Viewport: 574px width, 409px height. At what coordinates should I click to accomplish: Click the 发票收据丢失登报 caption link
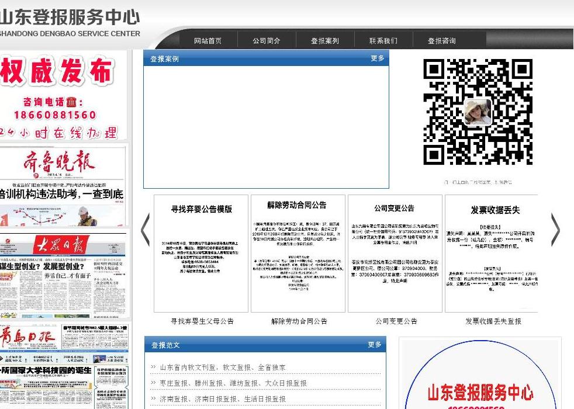point(493,321)
